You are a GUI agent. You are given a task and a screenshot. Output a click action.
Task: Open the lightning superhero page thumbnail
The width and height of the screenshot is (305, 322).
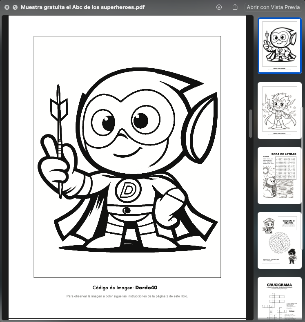280,111
